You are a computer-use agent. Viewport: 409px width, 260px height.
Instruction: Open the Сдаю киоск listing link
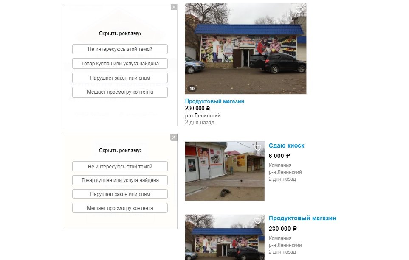click(286, 145)
